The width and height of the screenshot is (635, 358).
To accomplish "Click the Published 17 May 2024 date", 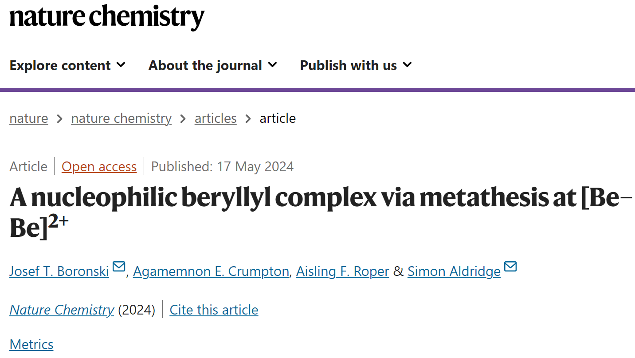I will coord(222,166).
